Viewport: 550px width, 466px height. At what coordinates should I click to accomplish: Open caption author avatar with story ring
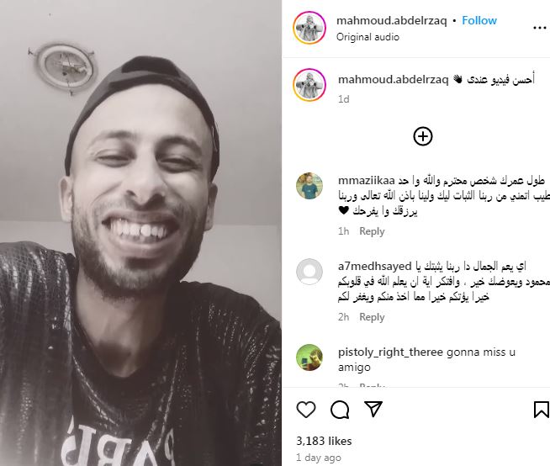point(309,85)
